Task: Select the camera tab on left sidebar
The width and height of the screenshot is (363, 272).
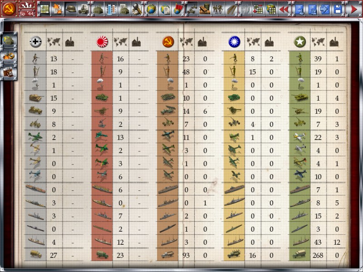Action: 9,72
